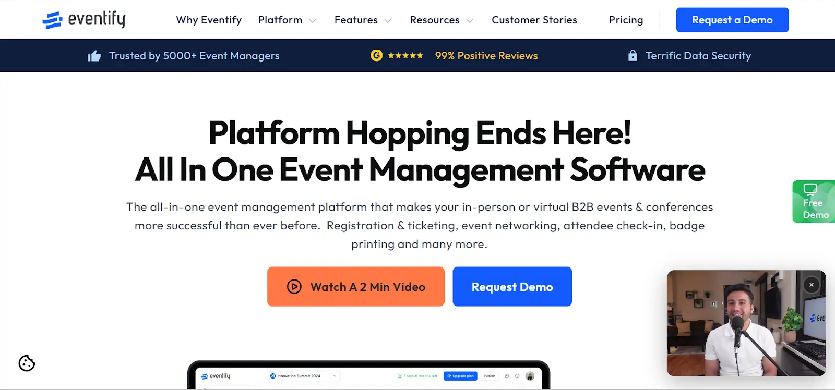This screenshot has width=835, height=390.
Task: Click the Request a Demo header button
Action: click(732, 20)
